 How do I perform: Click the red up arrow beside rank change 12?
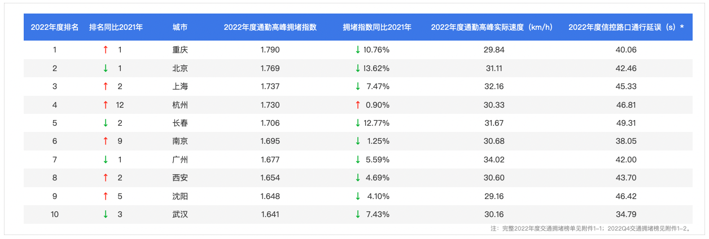tap(106, 105)
